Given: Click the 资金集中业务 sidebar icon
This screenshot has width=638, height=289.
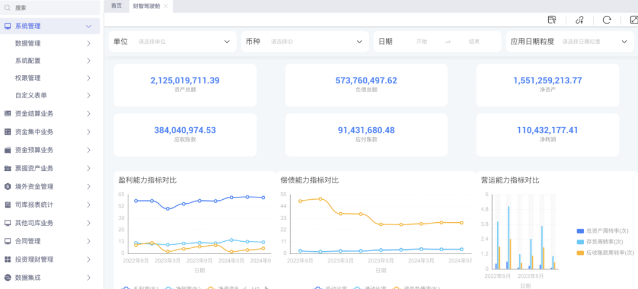Looking at the screenshot, I should pyautogui.click(x=7, y=132).
